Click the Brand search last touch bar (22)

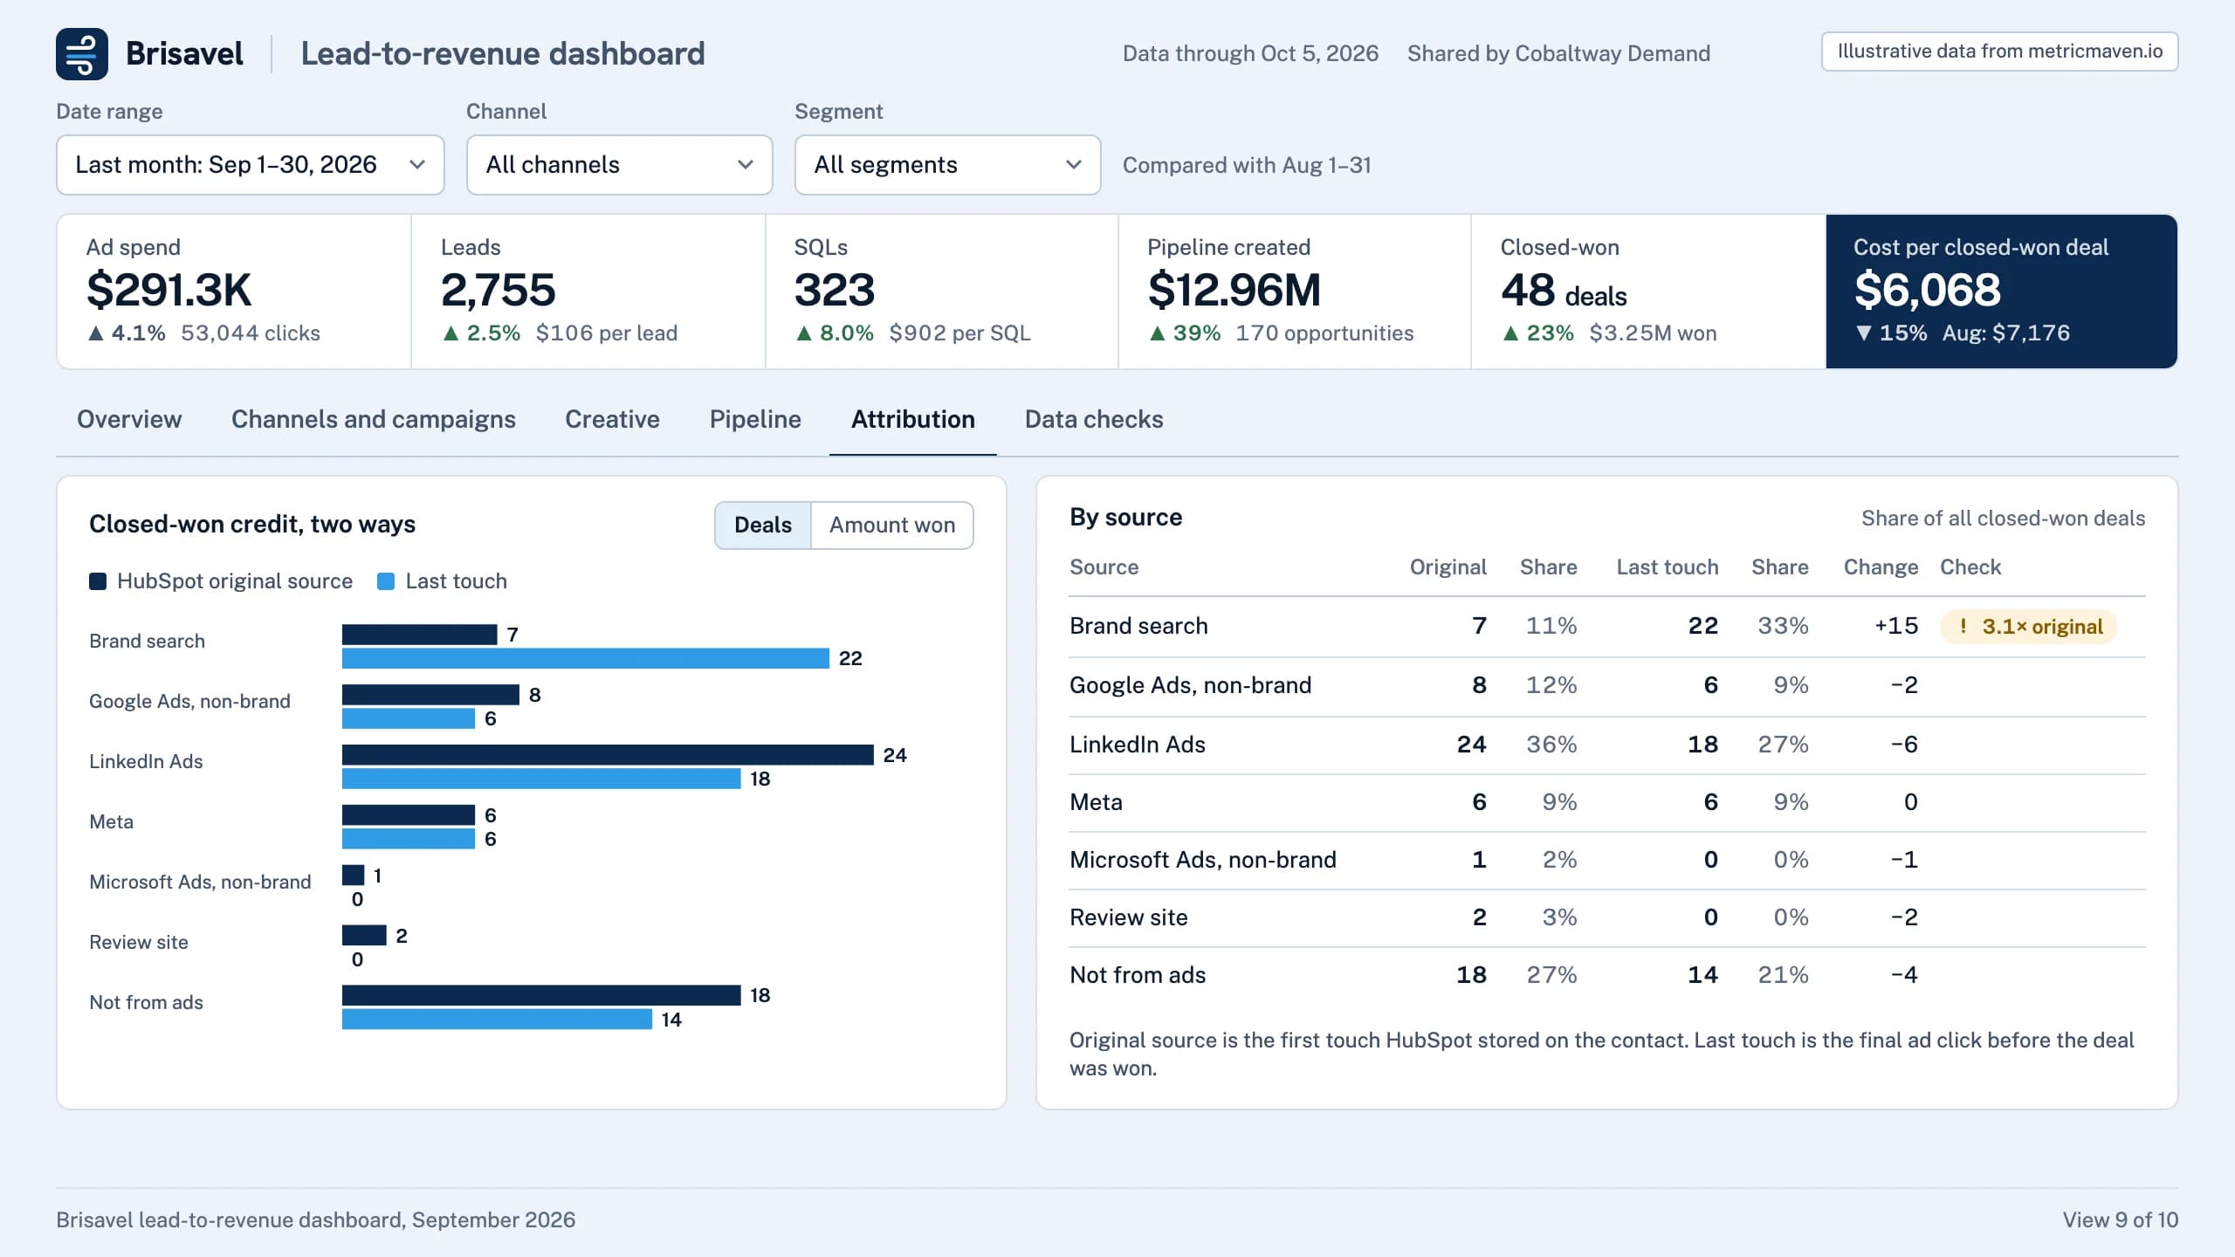586,658
